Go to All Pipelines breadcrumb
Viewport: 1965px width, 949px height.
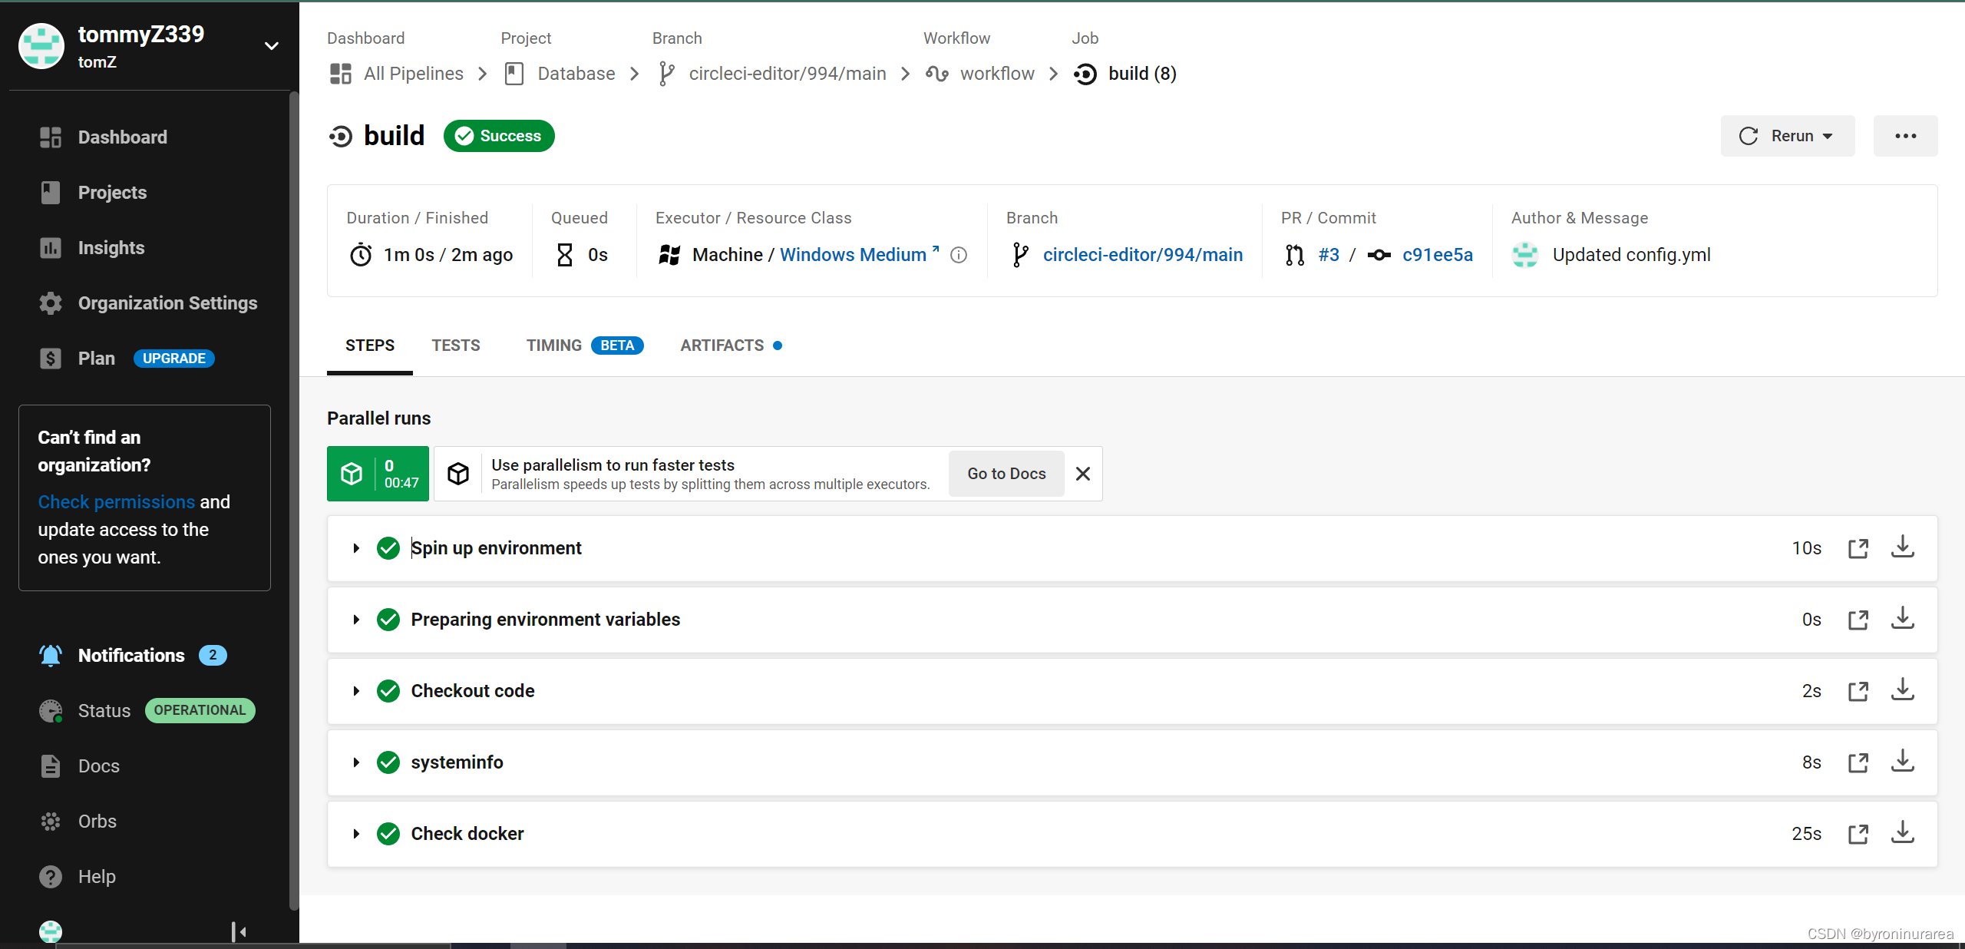click(397, 74)
